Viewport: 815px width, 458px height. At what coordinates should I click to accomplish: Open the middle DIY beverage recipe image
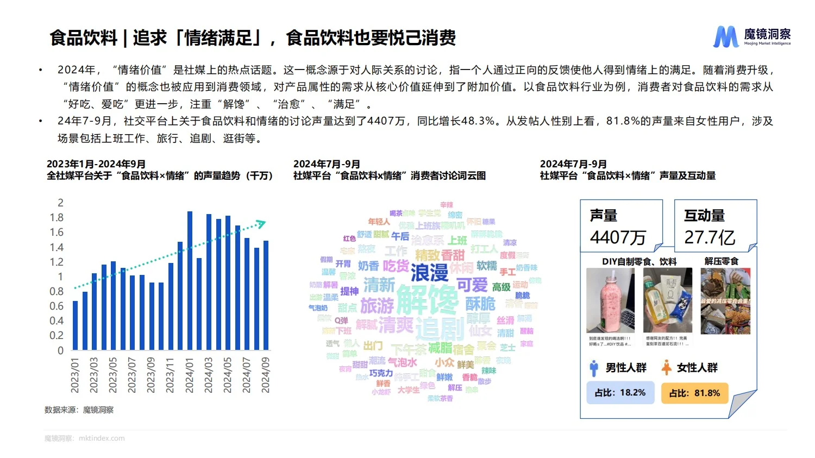[x=667, y=300]
